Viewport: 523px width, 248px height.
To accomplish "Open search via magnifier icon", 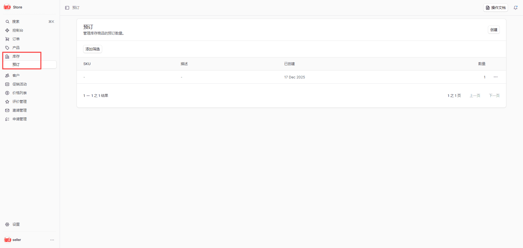I will [x=7, y=22].
